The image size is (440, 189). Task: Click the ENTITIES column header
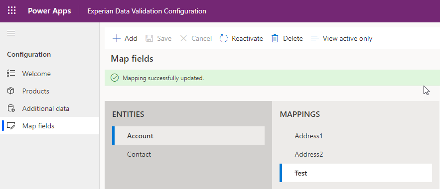[128, 114]
